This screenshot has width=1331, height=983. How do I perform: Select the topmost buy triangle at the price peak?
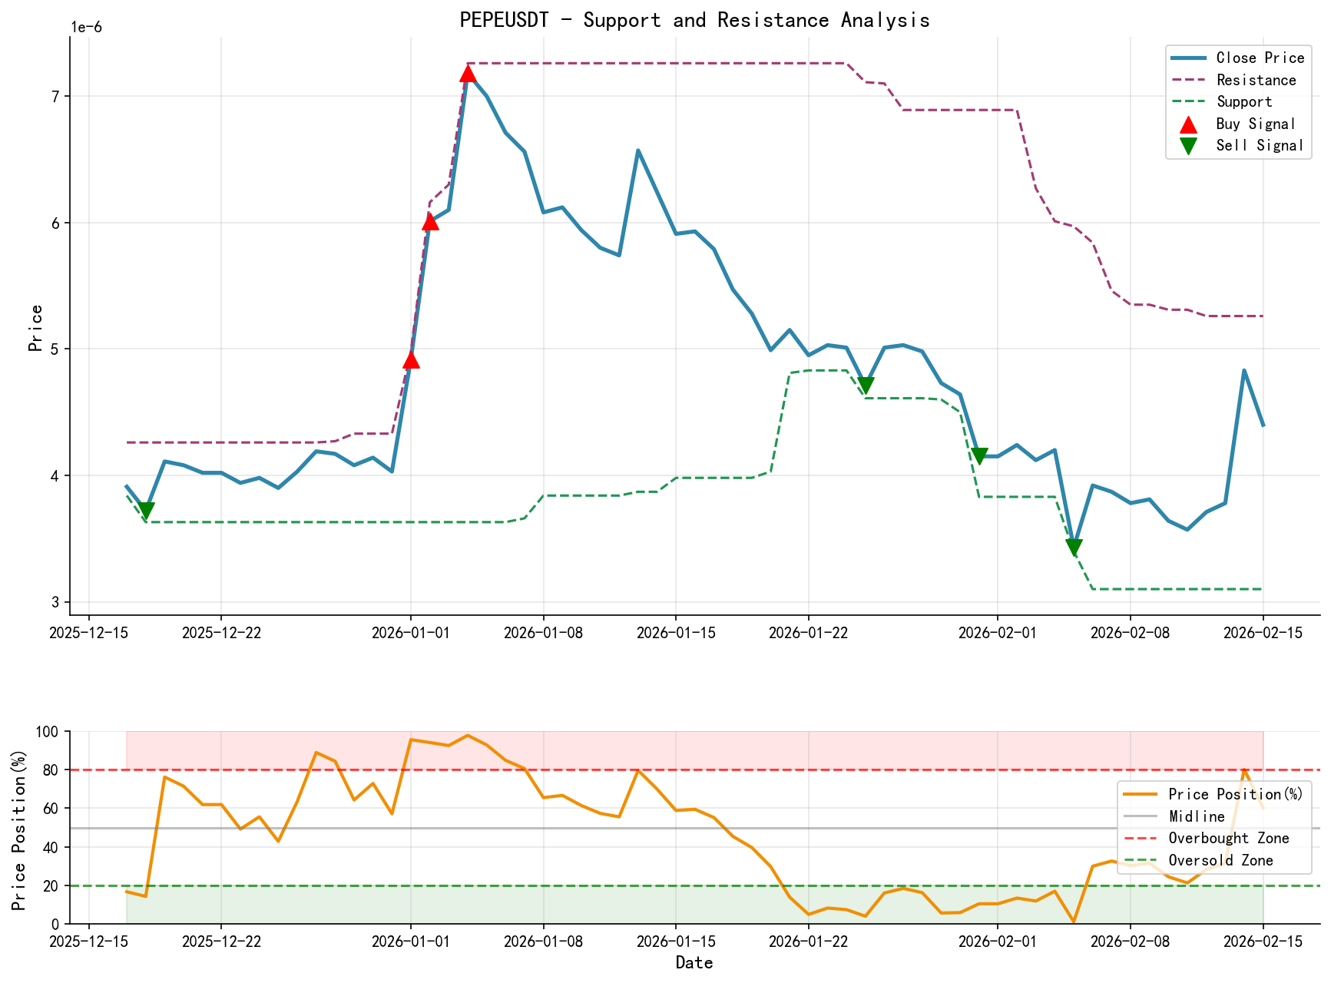[x=469, y=74]
